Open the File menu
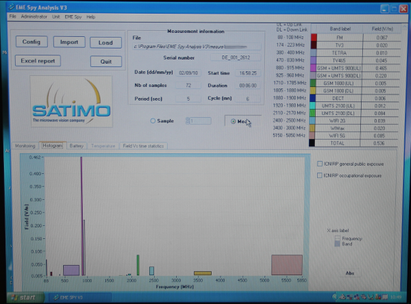 tap(12, 16)
